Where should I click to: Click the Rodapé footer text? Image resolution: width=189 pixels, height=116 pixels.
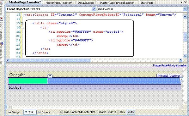point(15,87)
